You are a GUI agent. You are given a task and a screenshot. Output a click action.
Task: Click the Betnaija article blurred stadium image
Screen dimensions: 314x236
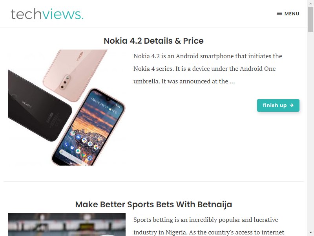point(67,225)
